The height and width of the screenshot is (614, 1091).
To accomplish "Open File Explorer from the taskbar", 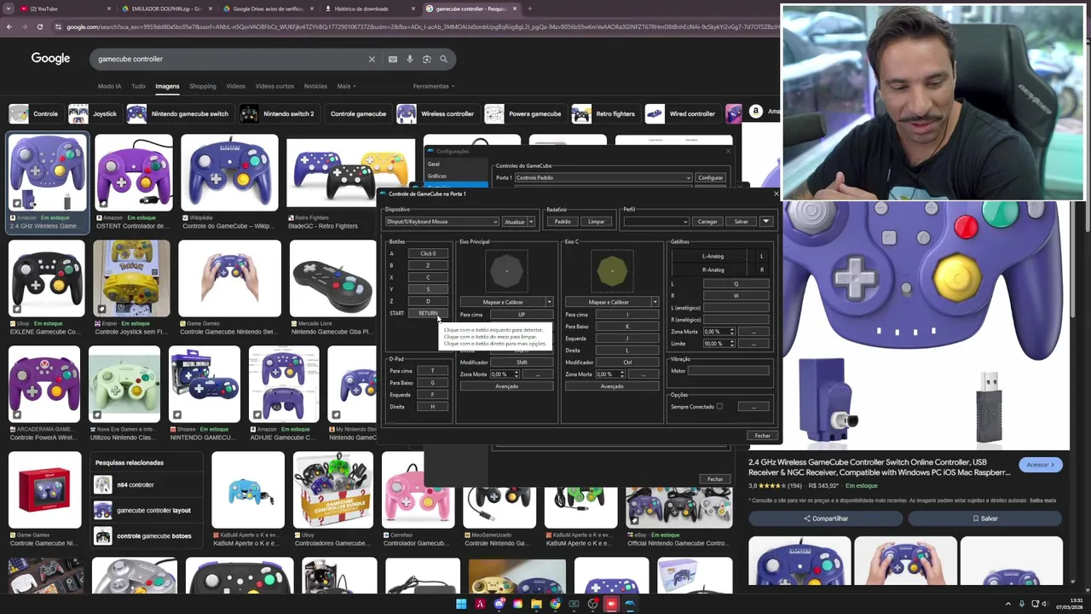I will click(x=536, y=604).
